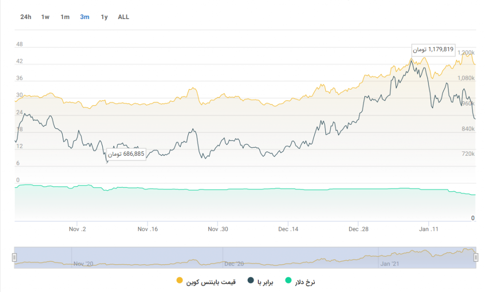Click the Dec '20 label in the navigator
487x292 pixels.
pyautogui.click(x=235, y=261)
